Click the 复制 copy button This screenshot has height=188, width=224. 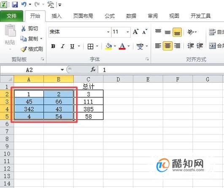tap(31, 38)
